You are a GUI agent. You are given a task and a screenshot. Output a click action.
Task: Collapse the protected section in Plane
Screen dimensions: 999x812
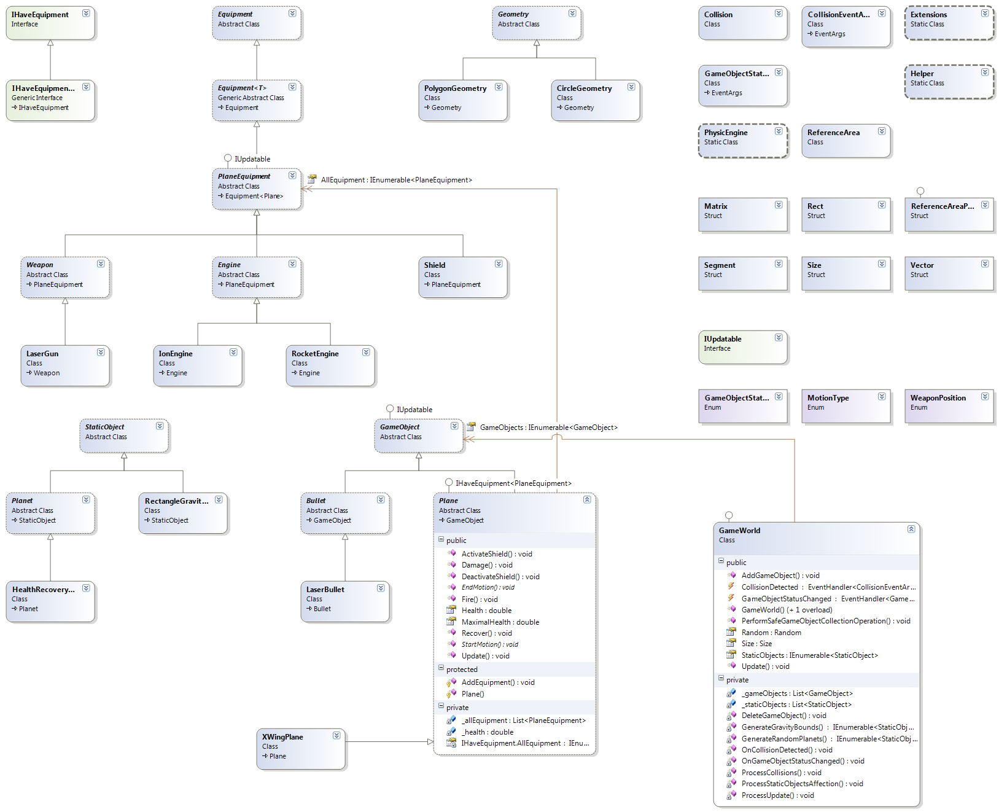pyautogui.click(x=441, y=668)
